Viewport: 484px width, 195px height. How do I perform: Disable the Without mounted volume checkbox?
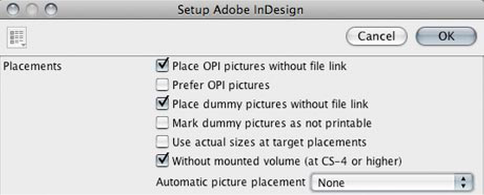tap(163, 160)
